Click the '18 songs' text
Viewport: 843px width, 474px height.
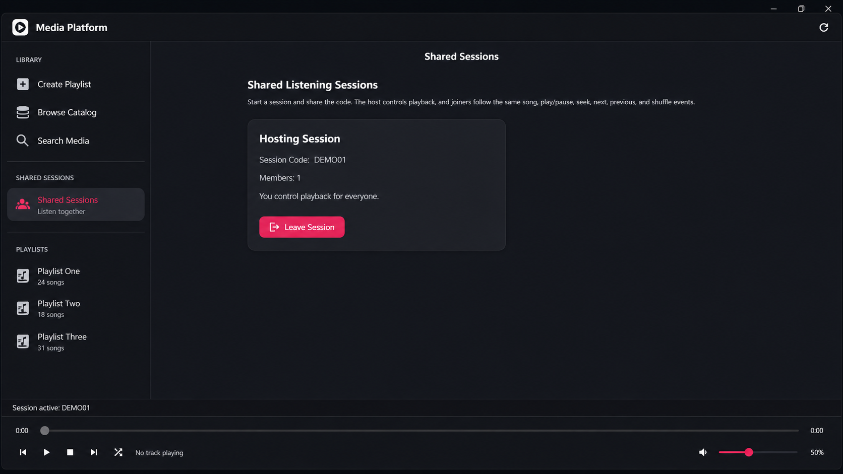[51, 314]
